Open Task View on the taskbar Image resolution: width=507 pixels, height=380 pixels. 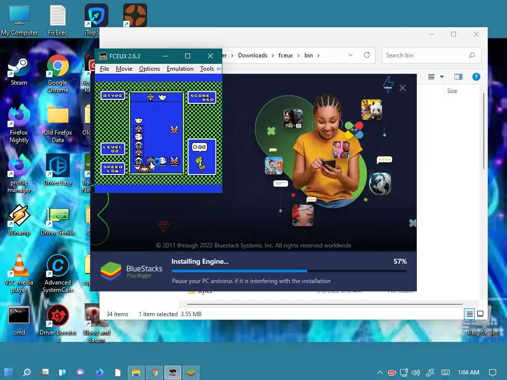pos(45,373)
